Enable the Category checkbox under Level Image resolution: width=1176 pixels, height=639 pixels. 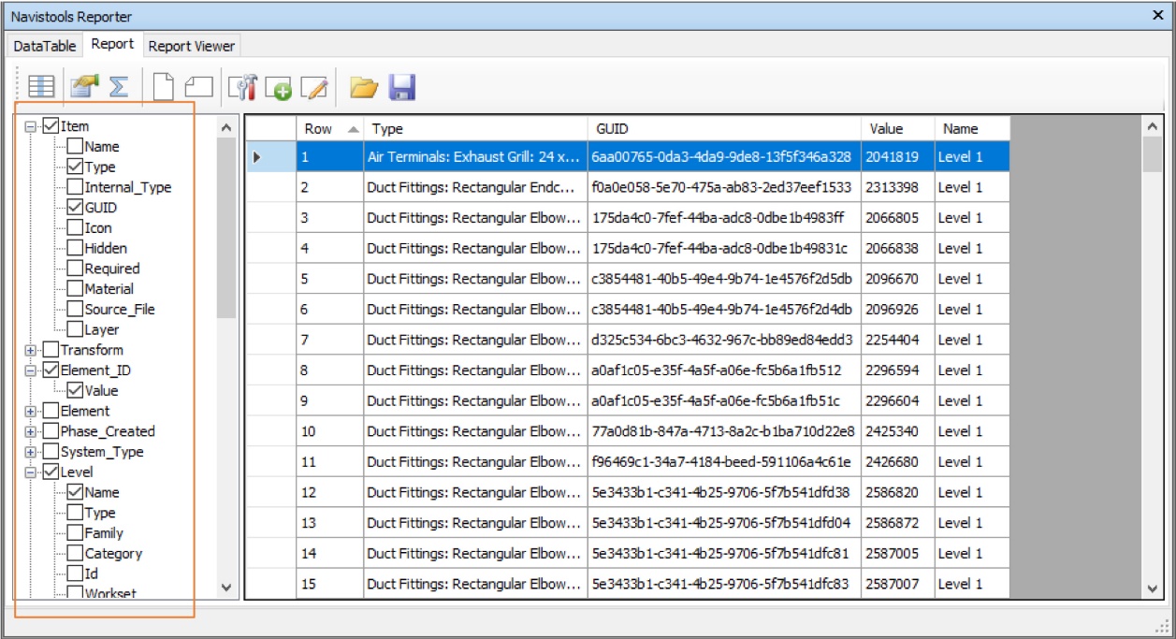coord(75,554)
